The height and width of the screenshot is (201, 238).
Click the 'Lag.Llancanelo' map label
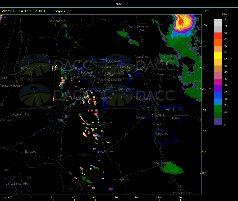(x=17, y=184)
